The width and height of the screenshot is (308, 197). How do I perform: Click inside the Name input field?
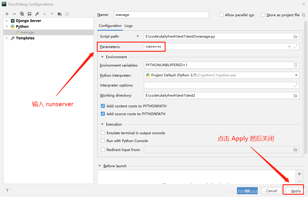pos(161,14)
